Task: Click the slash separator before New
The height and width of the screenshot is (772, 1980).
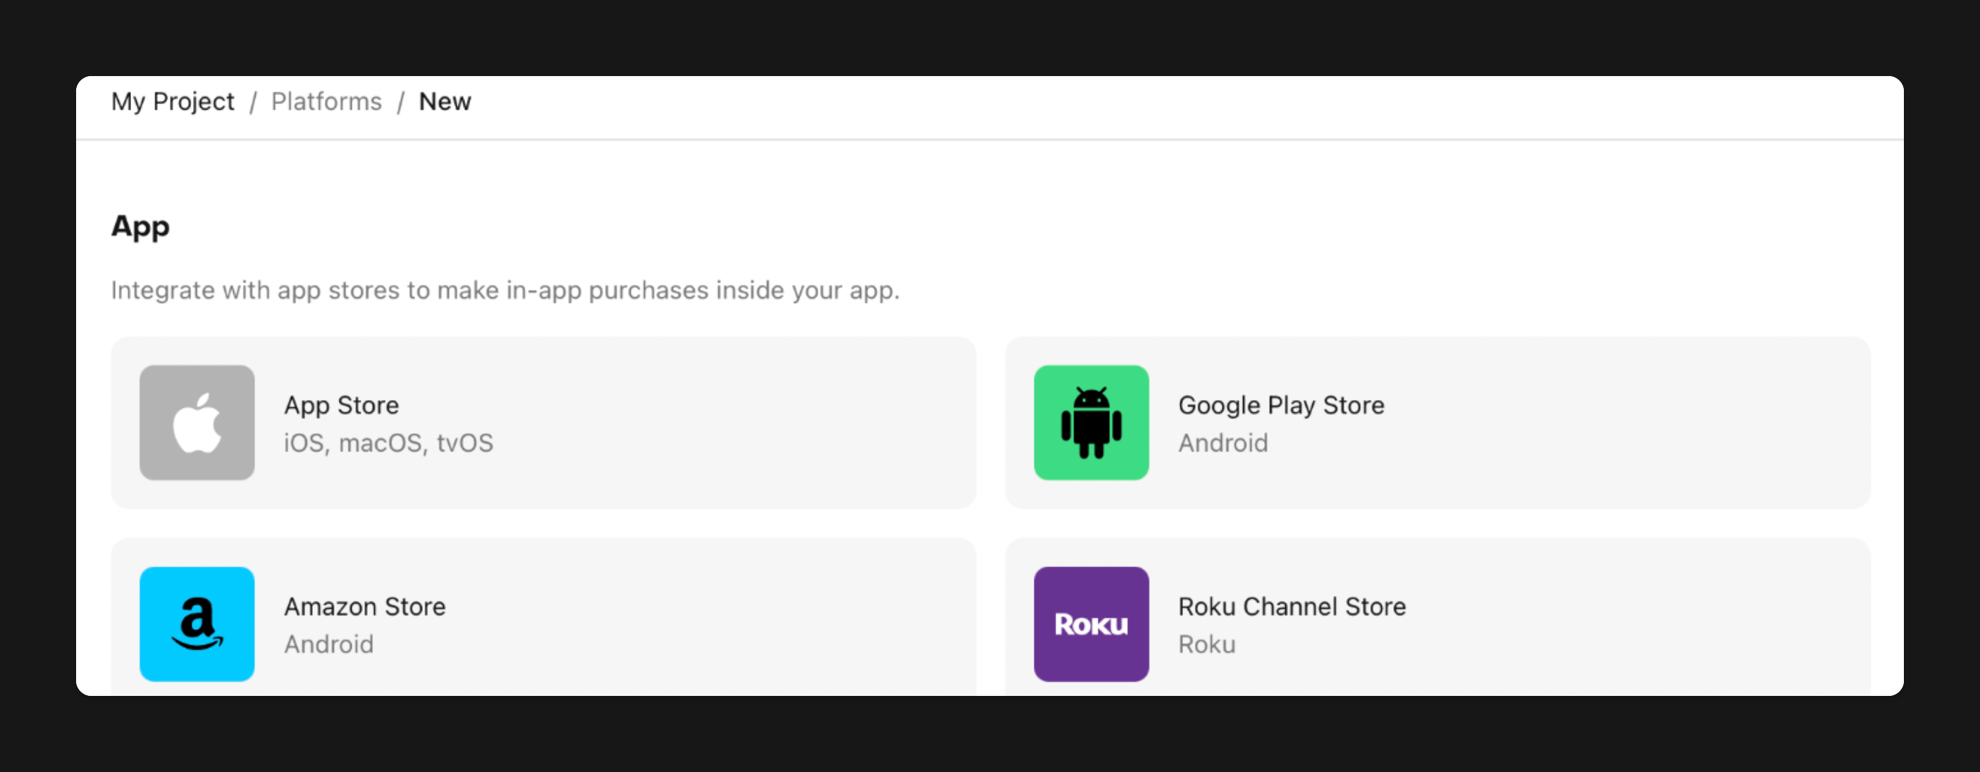Action: coord(400,102)
